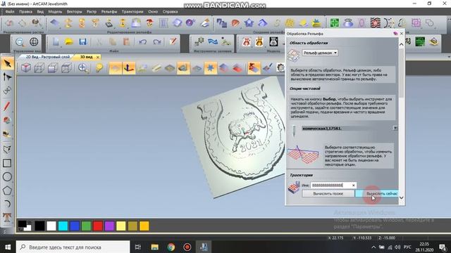Open the notes pencil icon
Image resolution: width=451 pixels, height=253 pixels.
(x=173, y=41)
